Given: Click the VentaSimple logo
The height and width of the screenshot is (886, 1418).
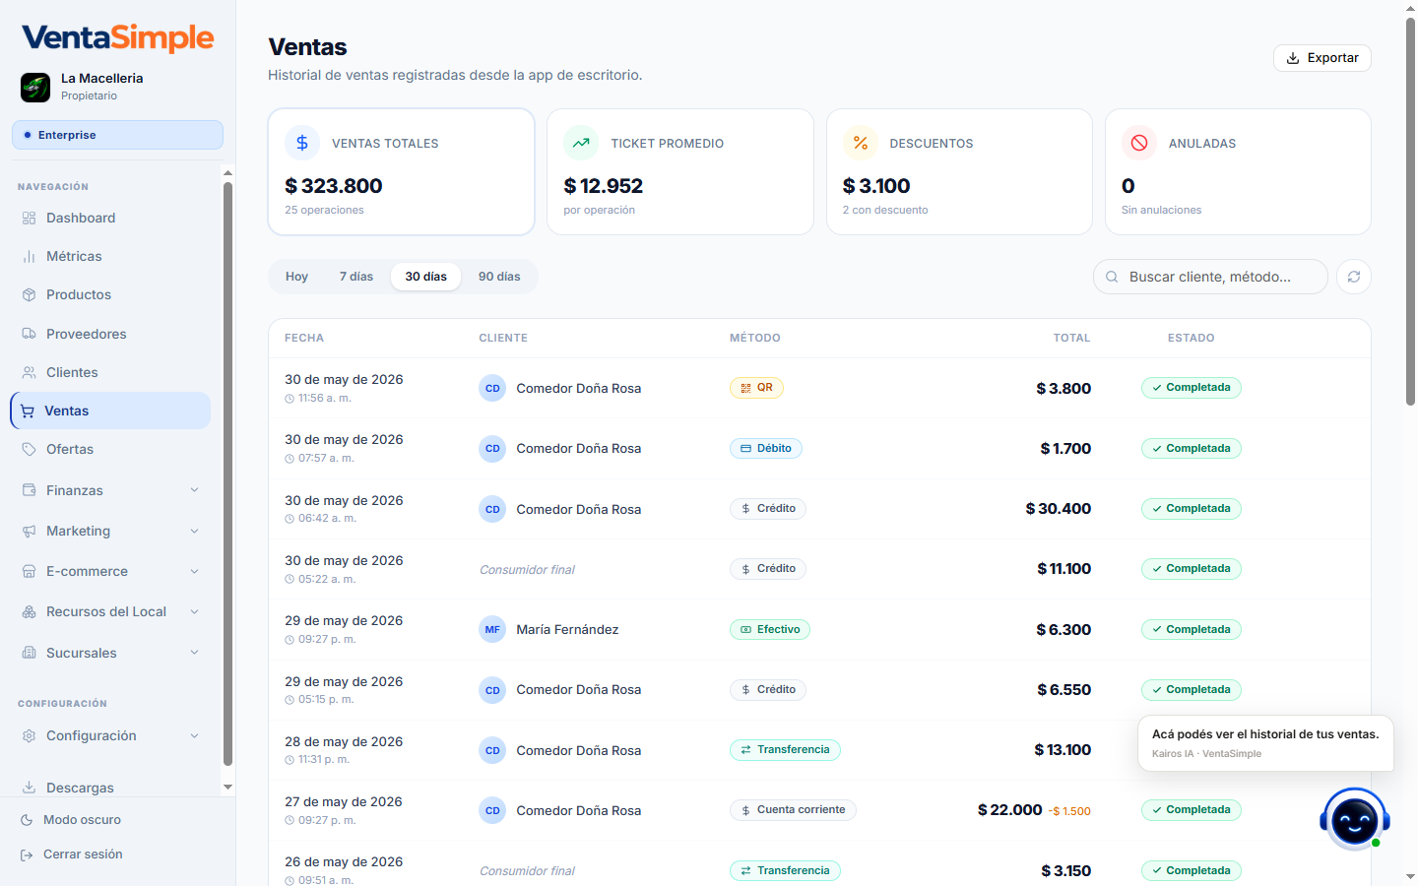Looking at the screenshot, I should tap(118, 37).
